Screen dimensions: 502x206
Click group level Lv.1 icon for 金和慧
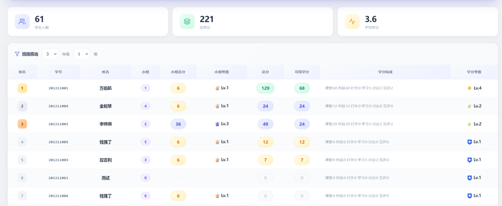coord(217,106)
